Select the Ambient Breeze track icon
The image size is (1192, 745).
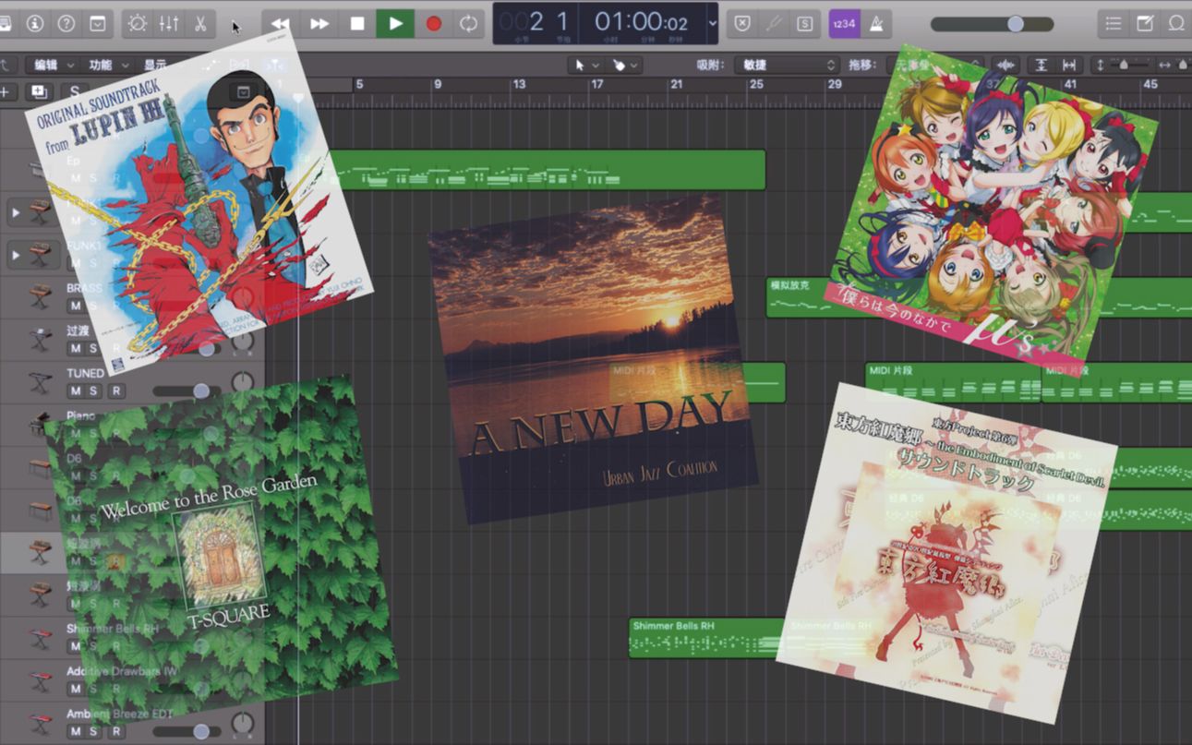tap(40, 722)
